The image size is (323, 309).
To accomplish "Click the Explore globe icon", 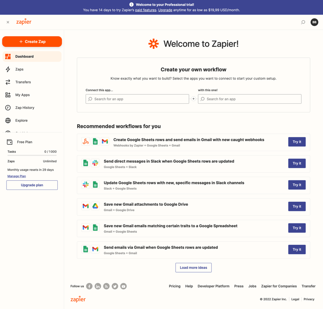I will click(8, 120).
